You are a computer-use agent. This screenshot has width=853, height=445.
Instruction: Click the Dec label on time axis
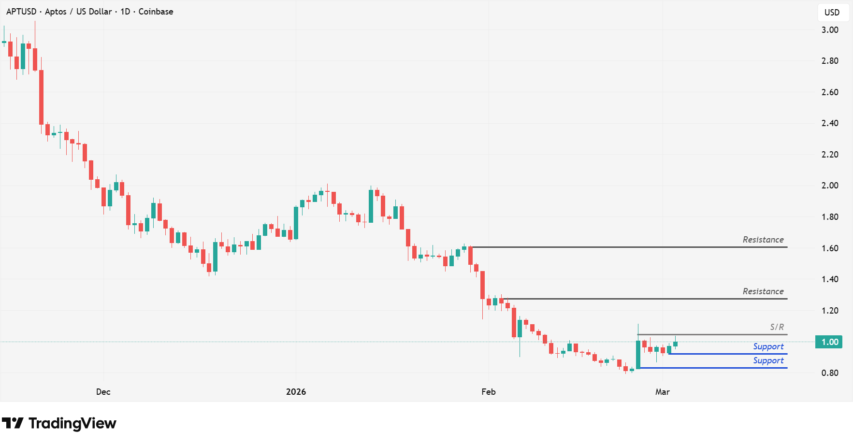coord(103,392)
